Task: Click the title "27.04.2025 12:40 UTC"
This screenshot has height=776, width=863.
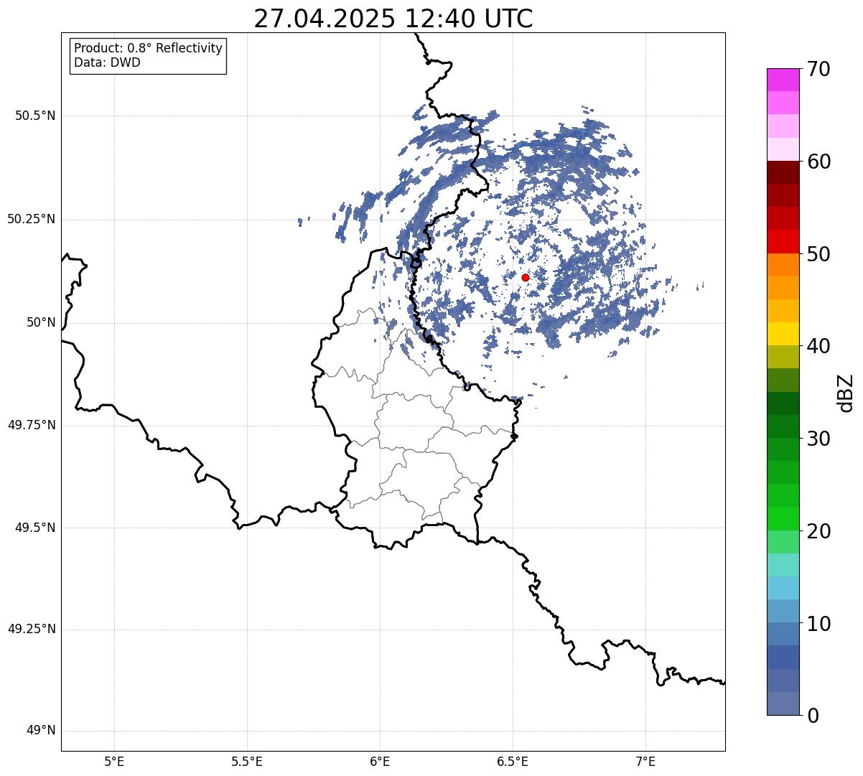Action: point(393,19)
